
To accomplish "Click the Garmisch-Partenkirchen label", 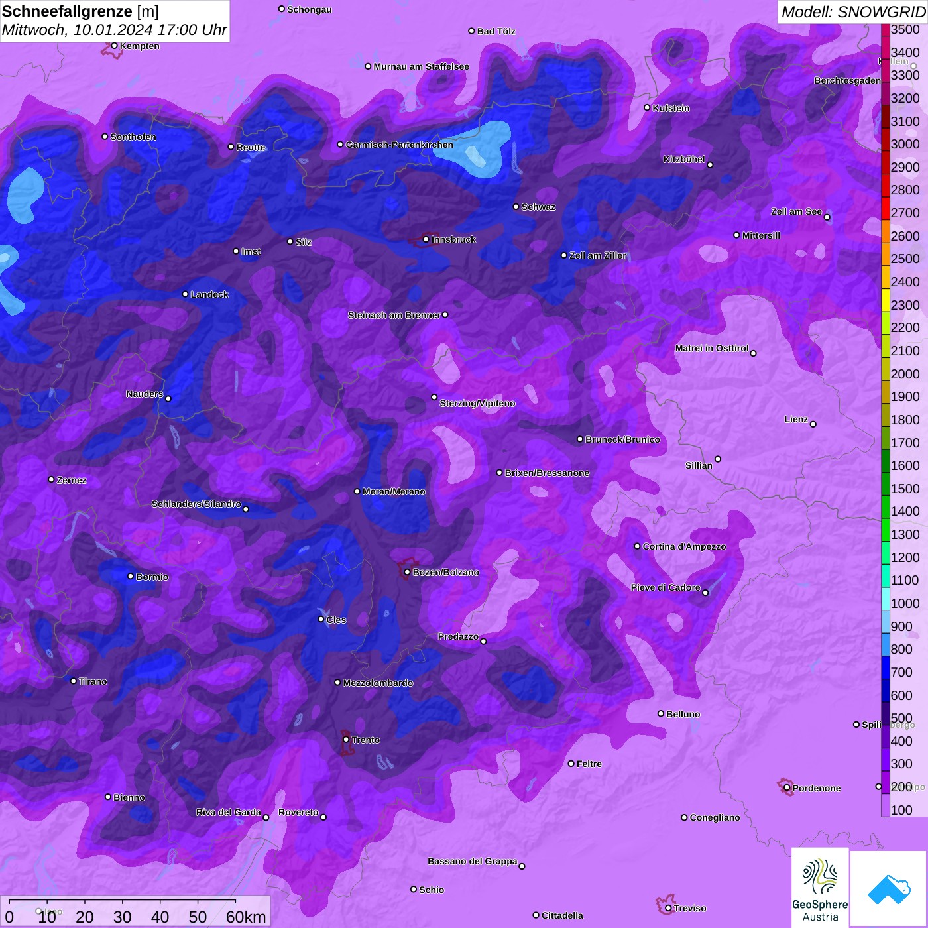I will (400, 145).
